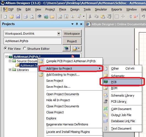This screenshot has height=137, width=146.
Task: Click the Compile project icon button in Projects panel
Action: [x=67, y=48]
